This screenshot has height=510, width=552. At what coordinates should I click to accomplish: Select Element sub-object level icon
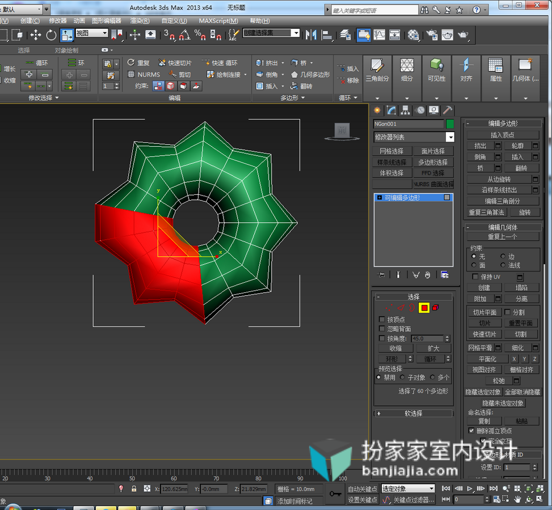tap(436, 308)
